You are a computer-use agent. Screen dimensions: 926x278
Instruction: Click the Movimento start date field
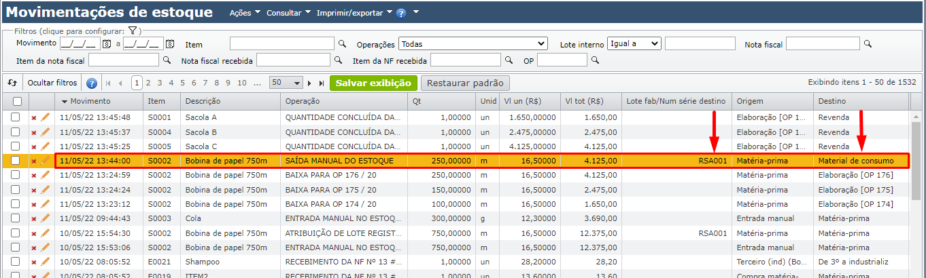pos(80,43)
